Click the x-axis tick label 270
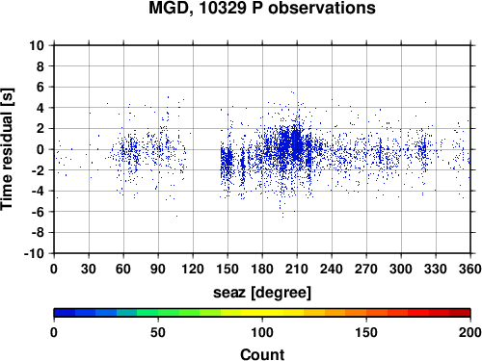482x361 pixels. point(366,269)
